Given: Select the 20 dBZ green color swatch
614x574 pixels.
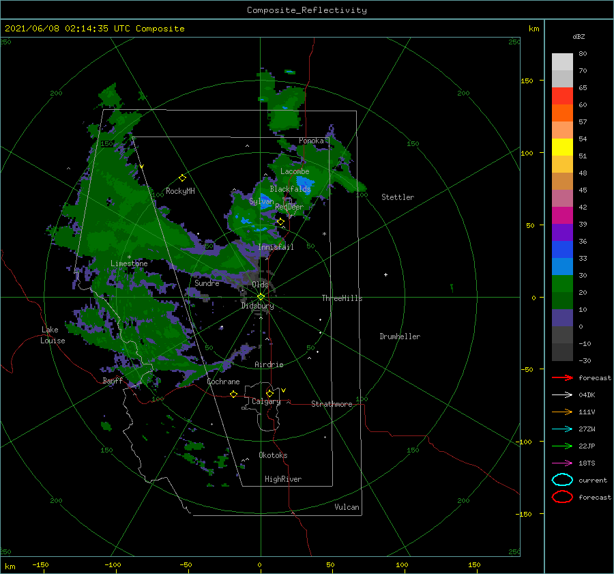Looking at the screenshot, I should (x=562, y=284).
